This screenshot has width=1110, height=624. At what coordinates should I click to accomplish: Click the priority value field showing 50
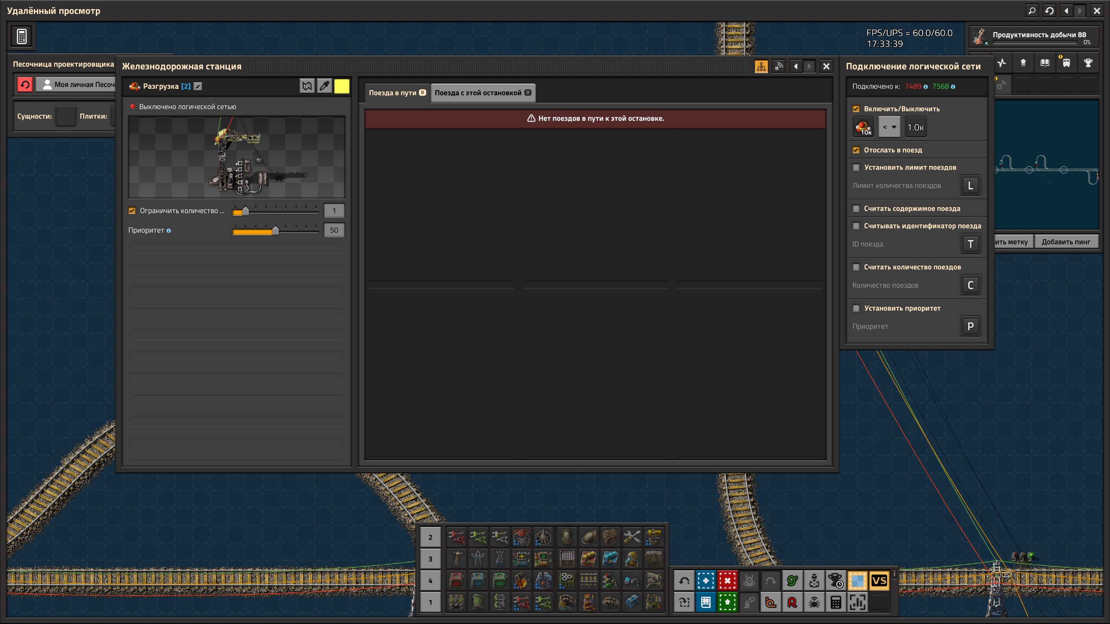pyautogui.click(x=334, y=230)
